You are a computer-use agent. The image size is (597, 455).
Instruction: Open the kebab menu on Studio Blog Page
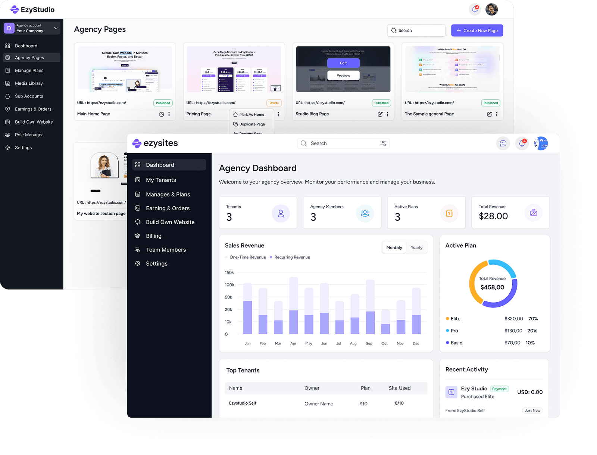[x=388, y=114]
